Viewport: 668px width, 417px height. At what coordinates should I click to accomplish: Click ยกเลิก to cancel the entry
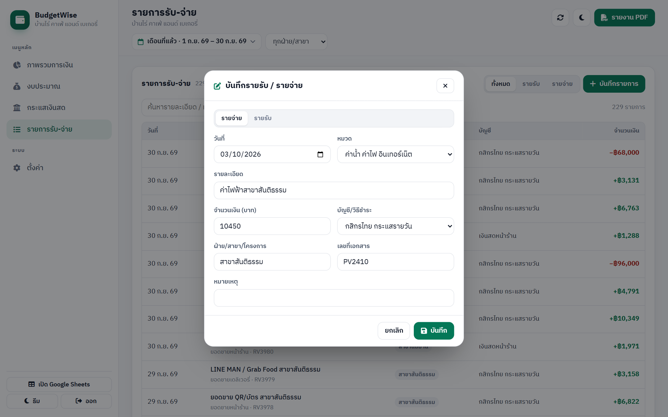(x=394, y=331)
